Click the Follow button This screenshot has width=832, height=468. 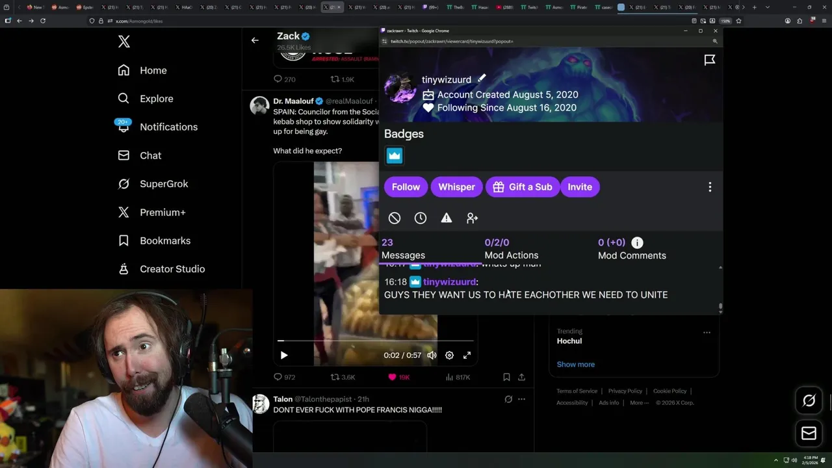coord(406,187)
